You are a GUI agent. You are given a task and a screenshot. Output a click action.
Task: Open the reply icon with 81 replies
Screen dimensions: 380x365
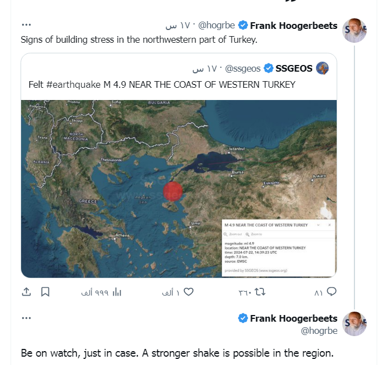click(x=332, y=291)
